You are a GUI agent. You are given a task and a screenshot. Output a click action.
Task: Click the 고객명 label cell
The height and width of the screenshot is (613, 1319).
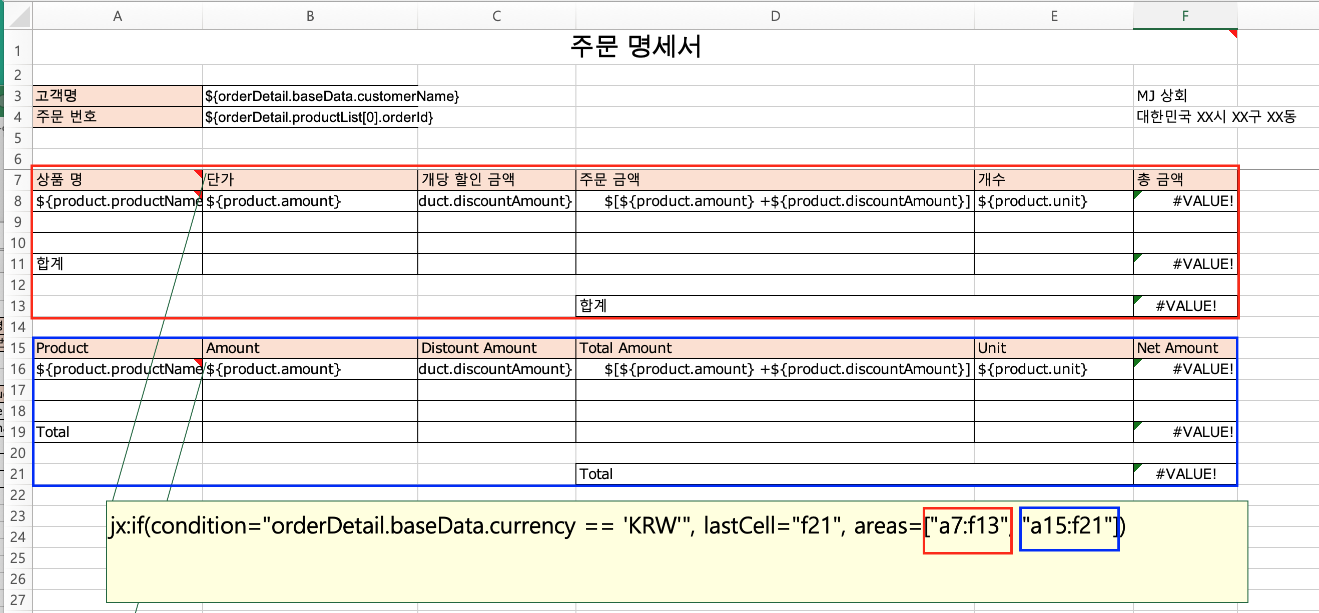[118, 95]
